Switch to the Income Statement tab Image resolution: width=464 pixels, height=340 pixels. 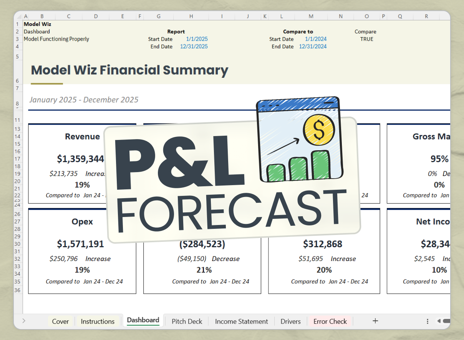point(241,321)
